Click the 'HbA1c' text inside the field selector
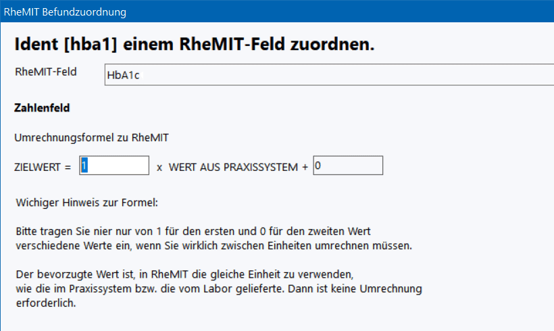554x331 pixels. pos(123,76)
